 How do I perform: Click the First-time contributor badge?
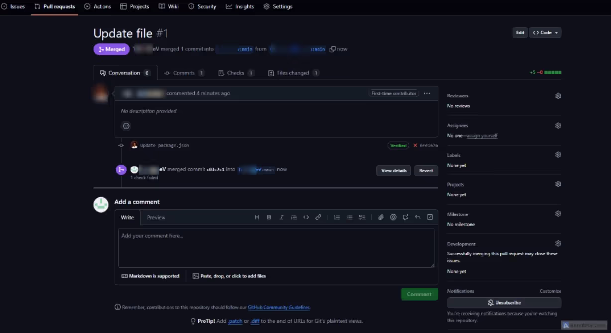394,93
